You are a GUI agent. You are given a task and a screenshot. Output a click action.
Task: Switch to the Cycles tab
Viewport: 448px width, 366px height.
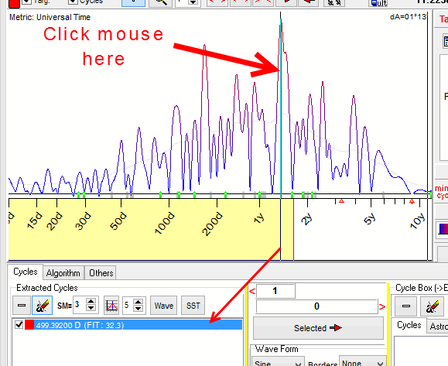pos(26,272)
